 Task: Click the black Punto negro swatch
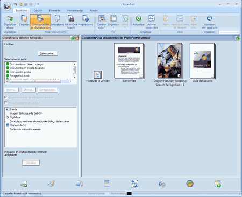pyautogui.click(x=129, y=193)
